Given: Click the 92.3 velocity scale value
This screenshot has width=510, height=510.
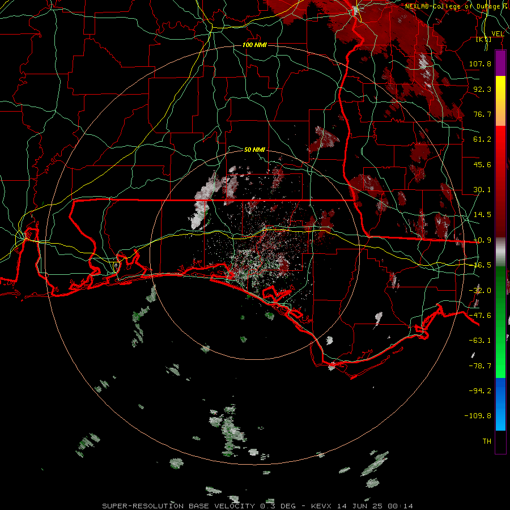Looking at the screenshot, I should click(x=482, y=89).
